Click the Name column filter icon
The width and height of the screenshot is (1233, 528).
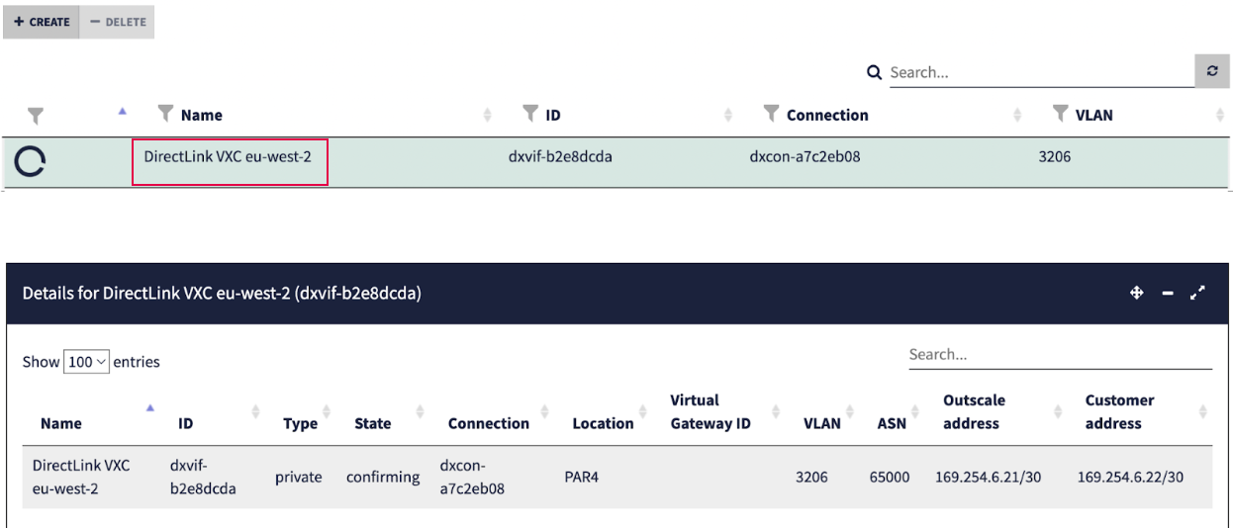(166, 114)
